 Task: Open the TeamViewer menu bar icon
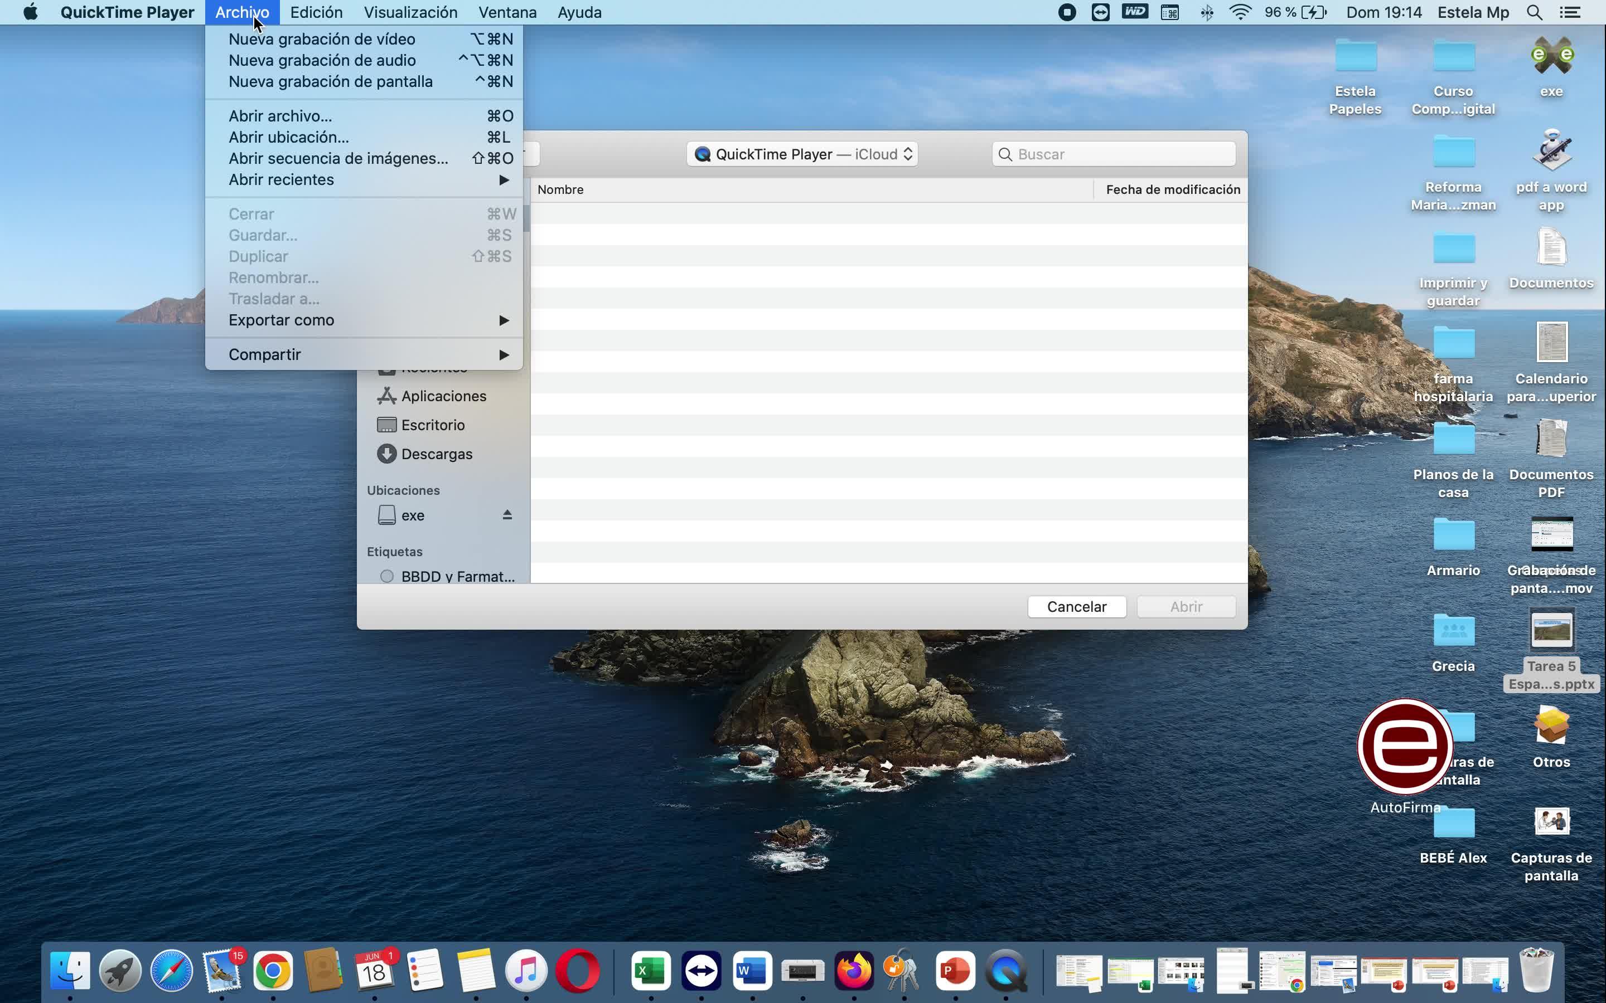(1100, 13)
